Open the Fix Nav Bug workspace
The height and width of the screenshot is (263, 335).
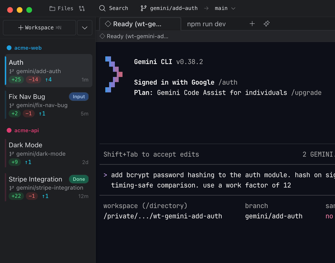[49, 105]
